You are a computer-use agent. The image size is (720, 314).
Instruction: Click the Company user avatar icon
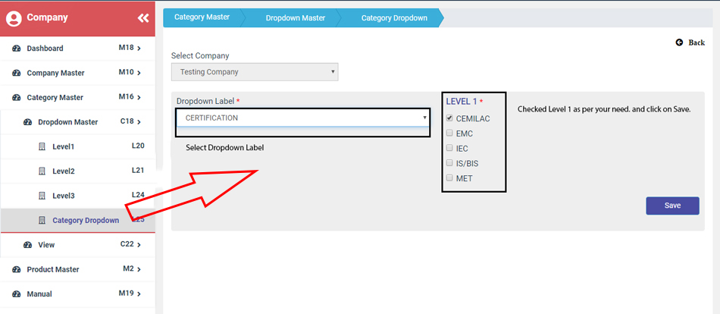(x=14, y=17)
